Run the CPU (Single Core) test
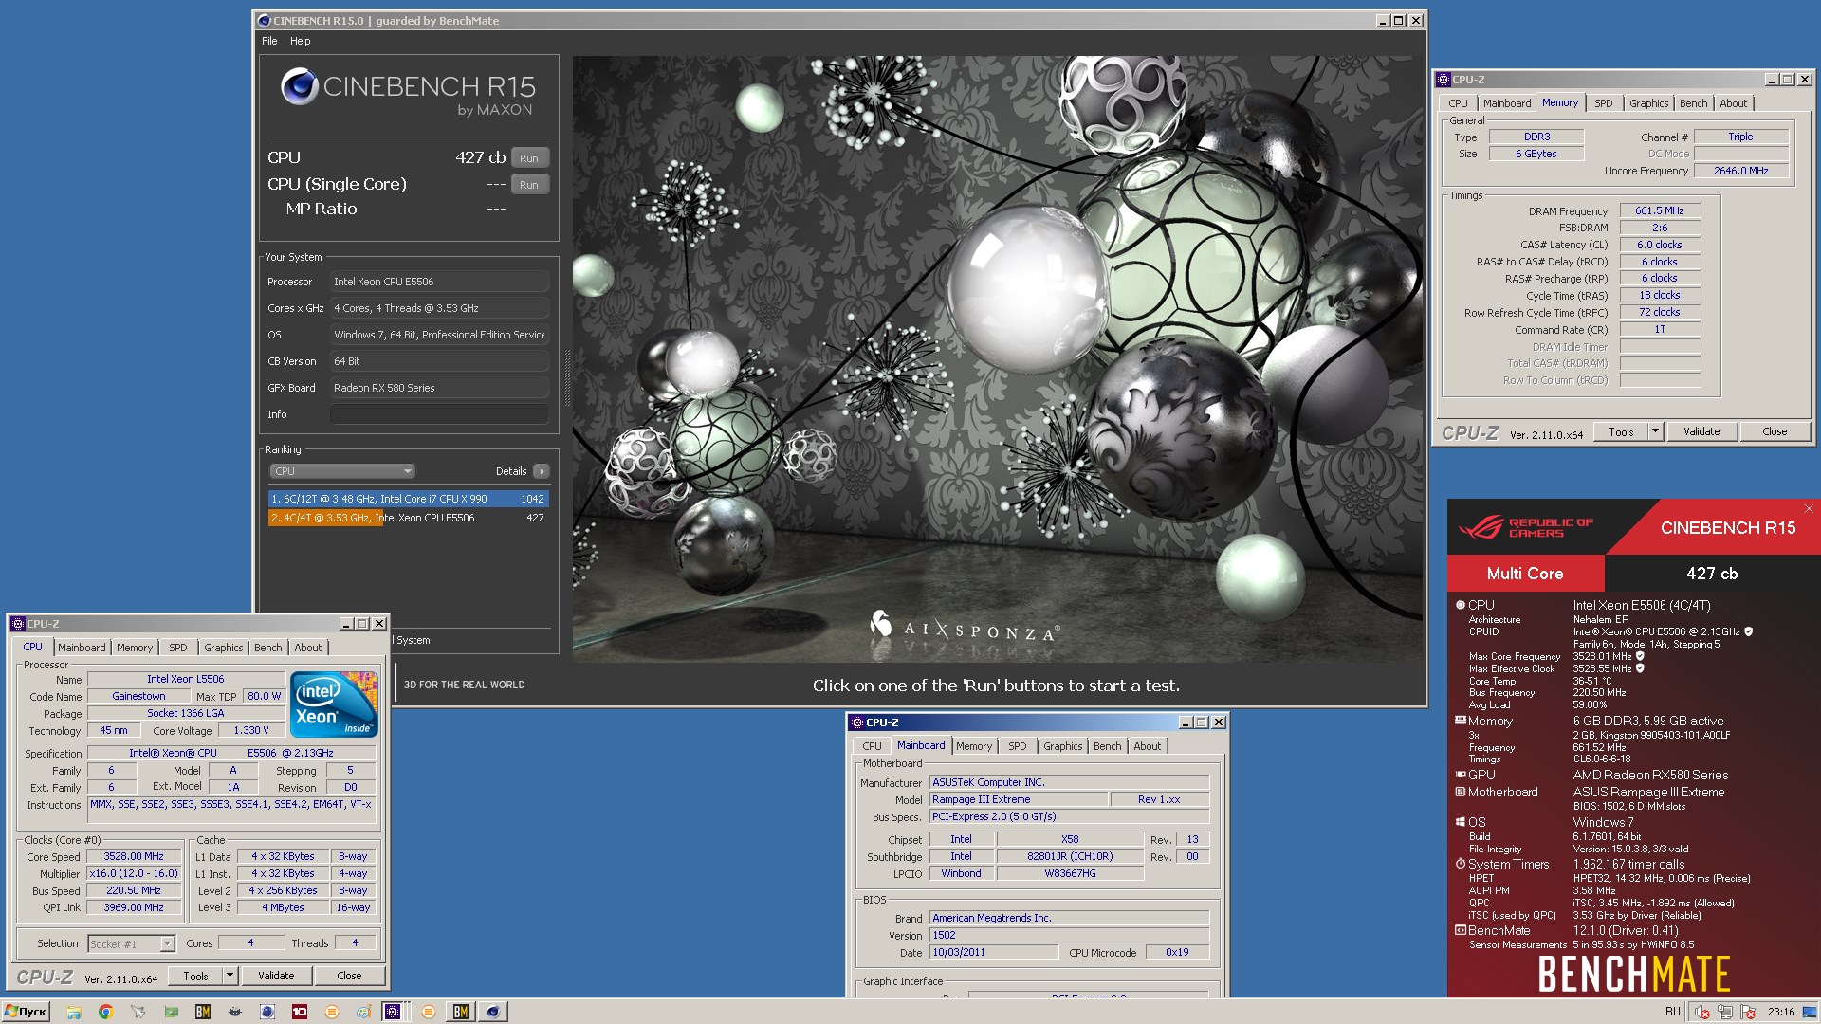 pos(529,185)
